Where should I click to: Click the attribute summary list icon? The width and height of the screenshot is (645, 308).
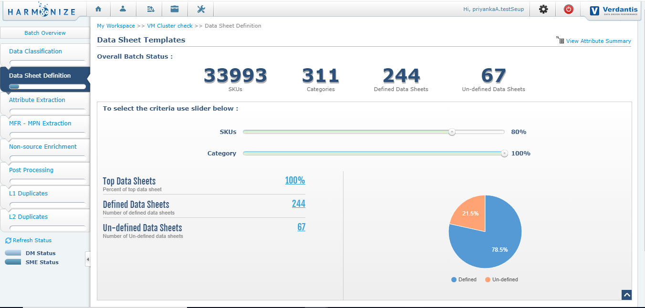(560, 40)
